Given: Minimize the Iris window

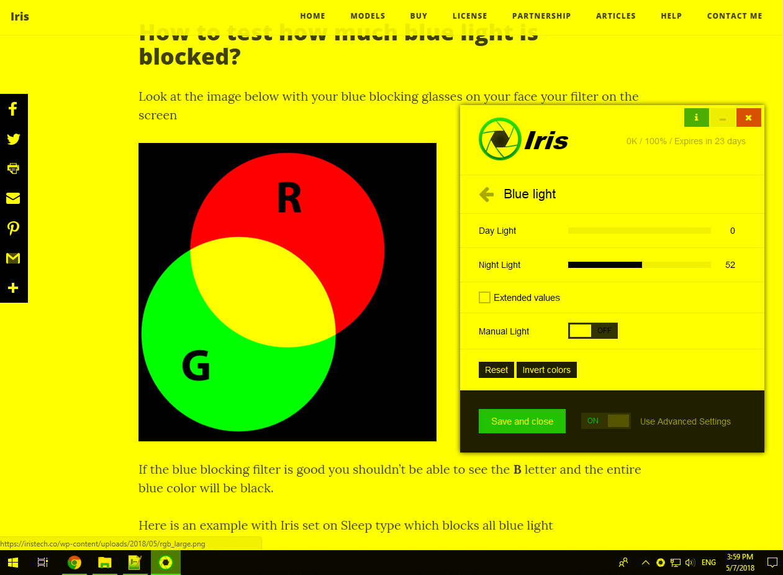Looking at the screenshot, I should 723,117.
